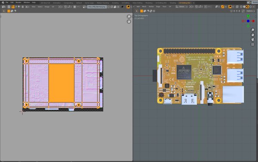Open the UV editor Select menu
Image resolution: width=258 pixels, height=162 pixels.
pos(40,7)
